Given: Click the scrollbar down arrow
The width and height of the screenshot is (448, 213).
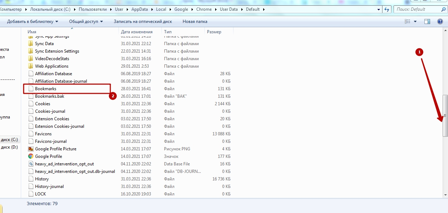Looking at the screenshot, I should tap(445, 195).
